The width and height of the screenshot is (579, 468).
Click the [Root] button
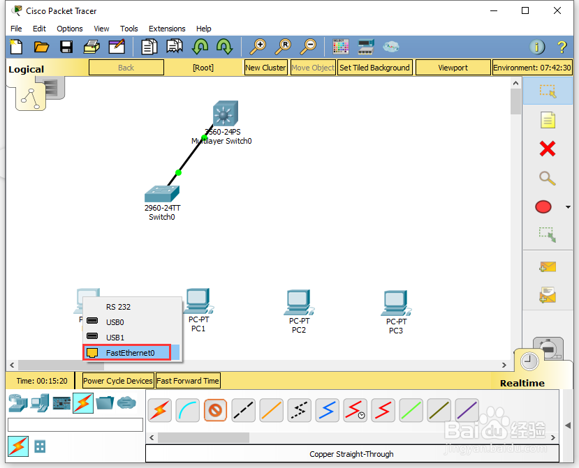pyautogui.click(x=203, y=68)
